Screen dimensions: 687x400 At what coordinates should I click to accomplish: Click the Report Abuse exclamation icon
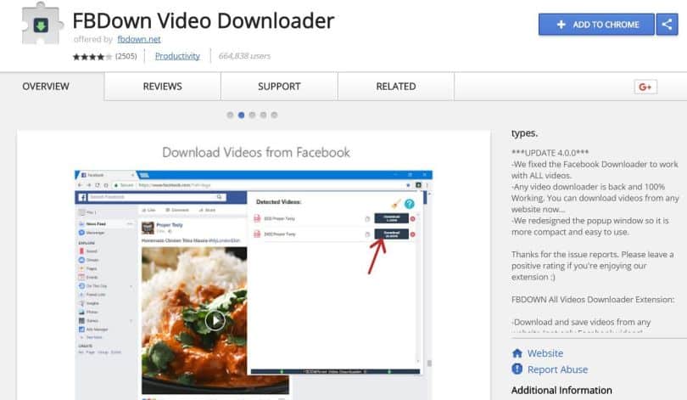(517, 369)
